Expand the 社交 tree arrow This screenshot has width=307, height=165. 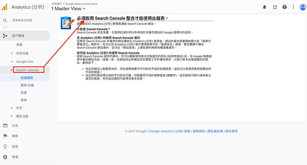pos(12,108)
